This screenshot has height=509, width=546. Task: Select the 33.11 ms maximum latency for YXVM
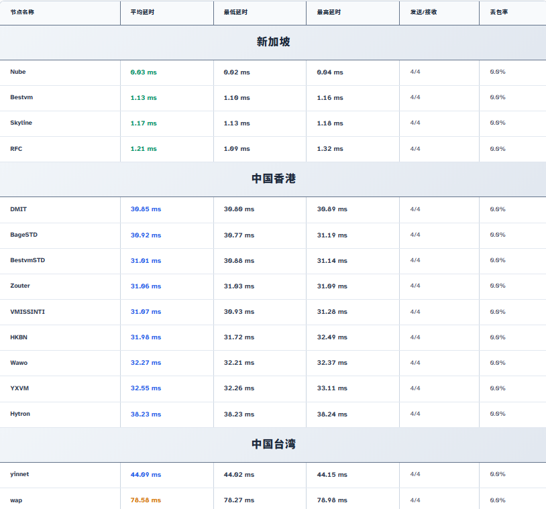click(x=332, y=388)
